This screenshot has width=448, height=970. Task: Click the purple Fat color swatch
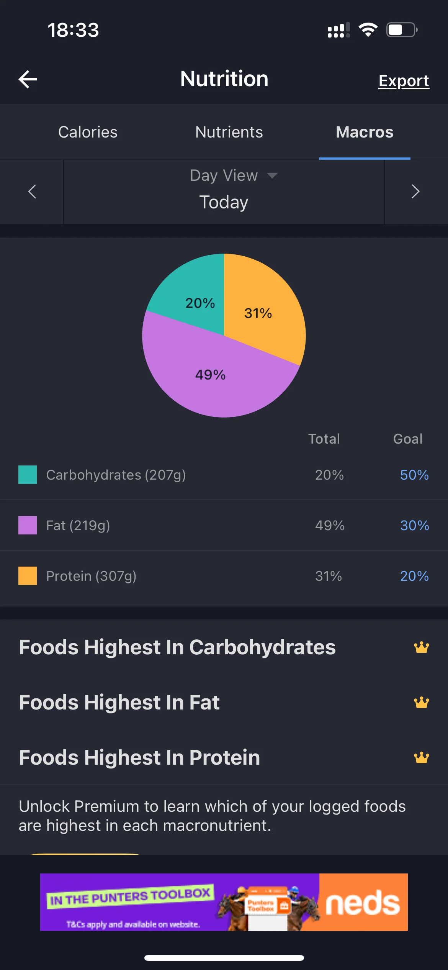tap(28, 525)
